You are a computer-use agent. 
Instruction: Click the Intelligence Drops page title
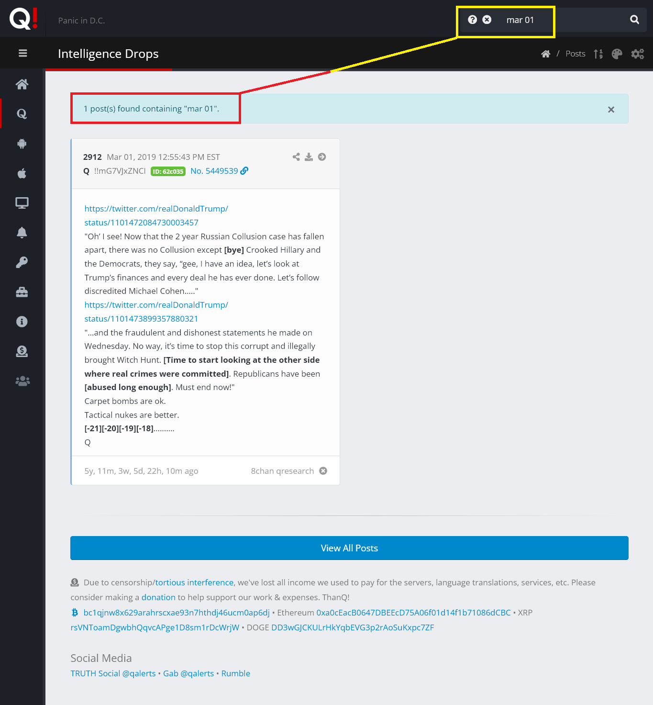pos(108,54)
